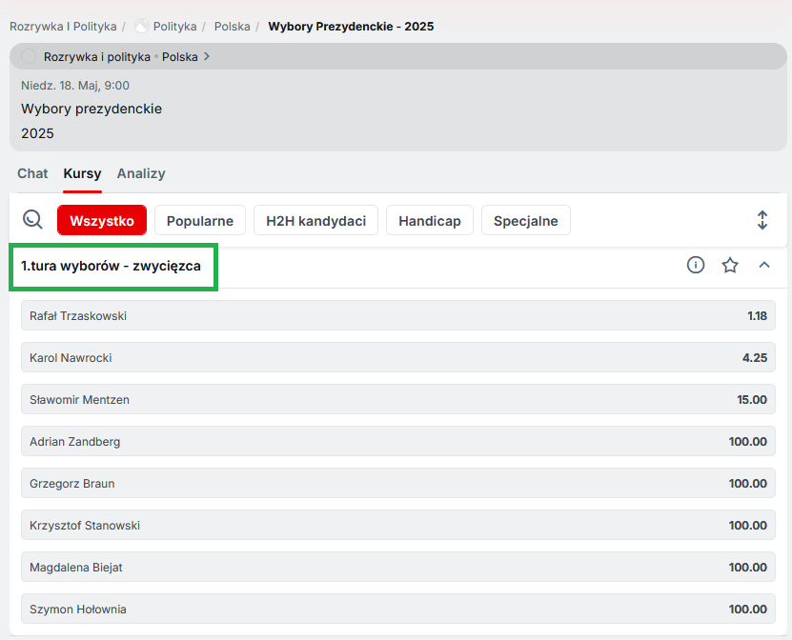Screen dimensions: 792x640
Task: Toggle expand/collapse all markets arrows icon
Action: [762, 220]
